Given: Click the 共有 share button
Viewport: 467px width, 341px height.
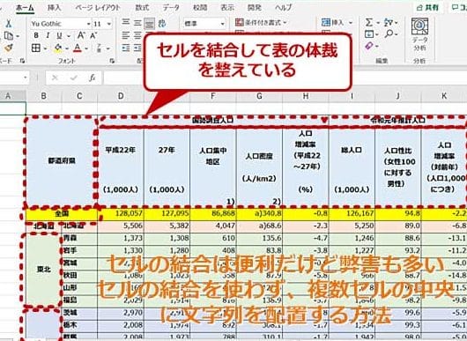Looking at the screenshot, I should click(x=428, y=8).
